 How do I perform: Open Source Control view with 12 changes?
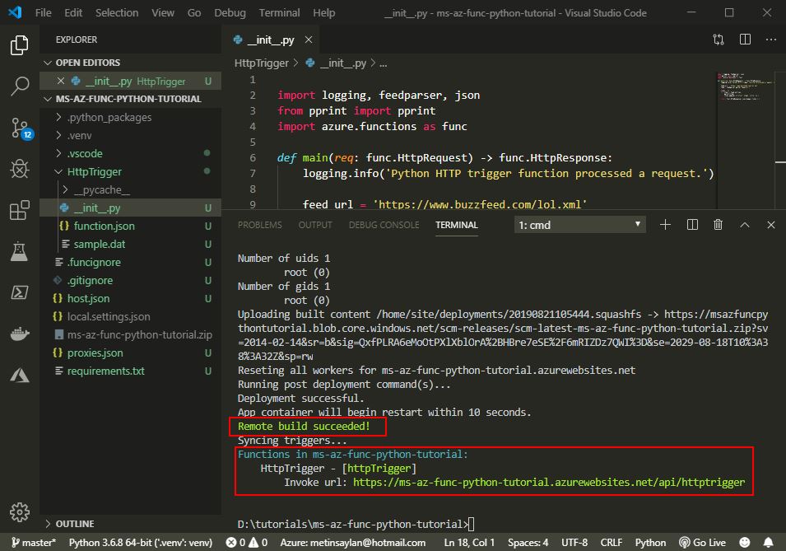(x=21, y=128)
